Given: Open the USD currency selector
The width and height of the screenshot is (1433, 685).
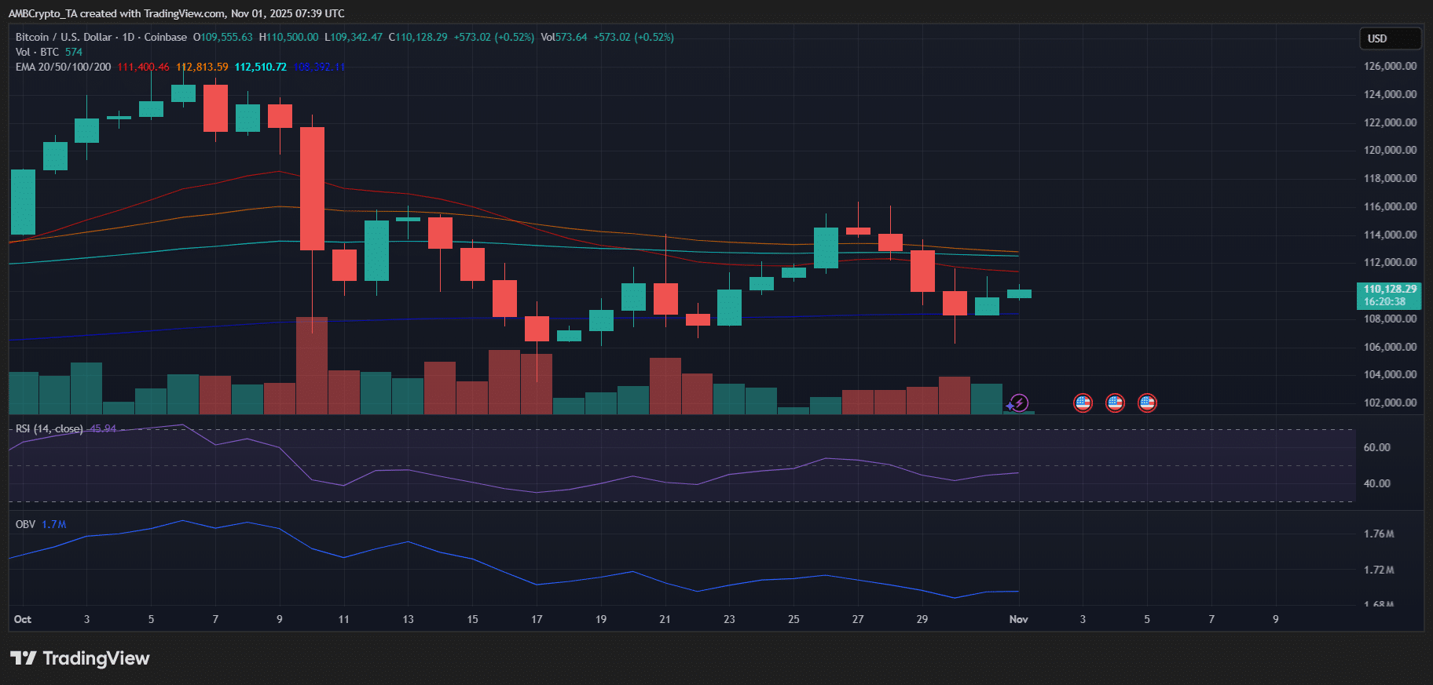Looking at the screenshot, I should [x=1390, y=38].
